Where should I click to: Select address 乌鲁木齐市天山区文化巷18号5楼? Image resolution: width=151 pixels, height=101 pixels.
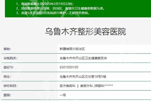(x=83, y=77)
